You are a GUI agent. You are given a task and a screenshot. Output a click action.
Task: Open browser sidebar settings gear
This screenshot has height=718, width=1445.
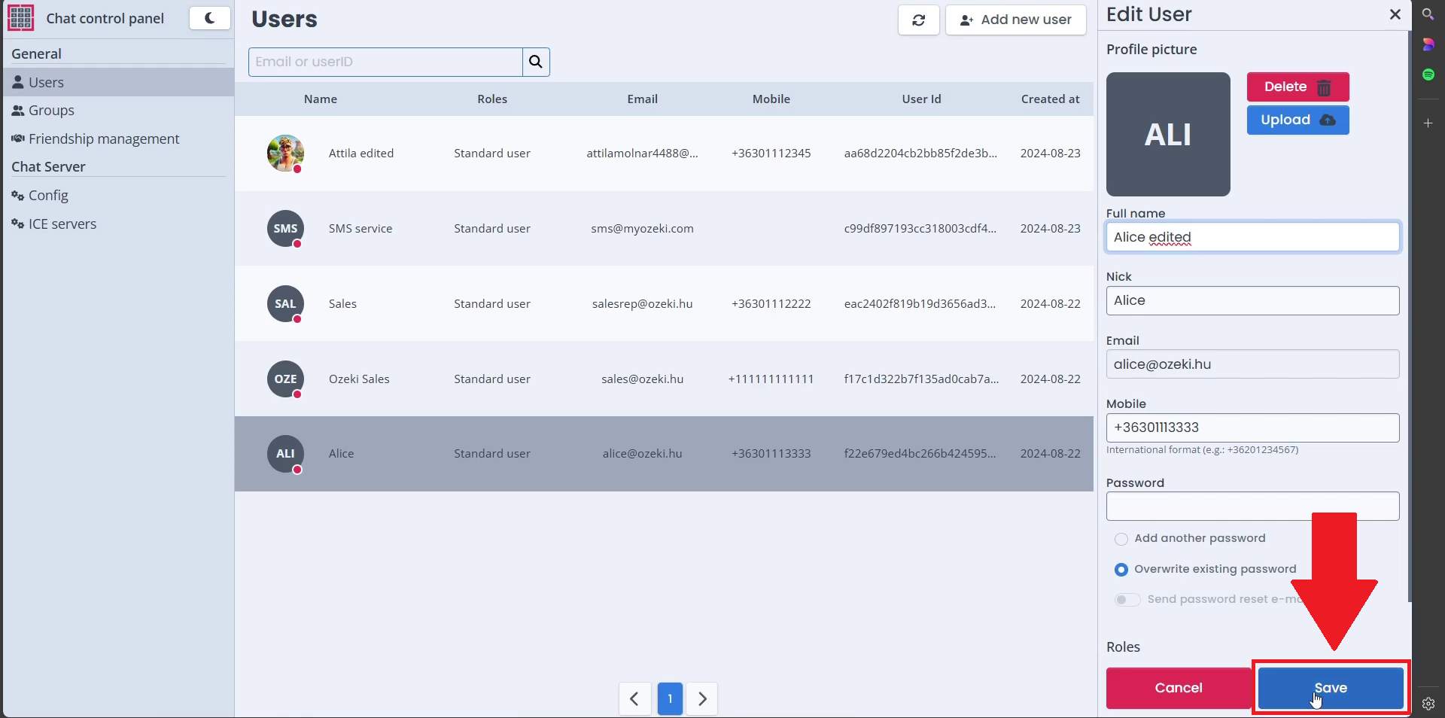[1428, 704]
